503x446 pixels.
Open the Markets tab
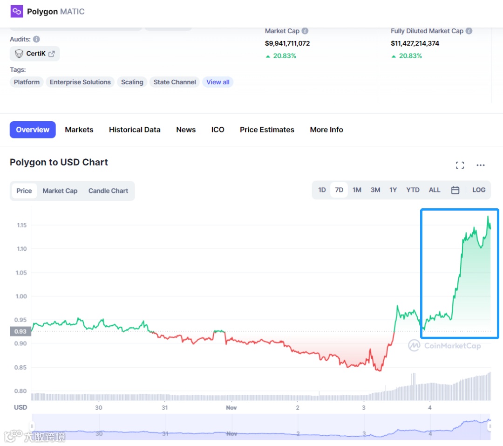pyautogui.click(x=79, y=130)
